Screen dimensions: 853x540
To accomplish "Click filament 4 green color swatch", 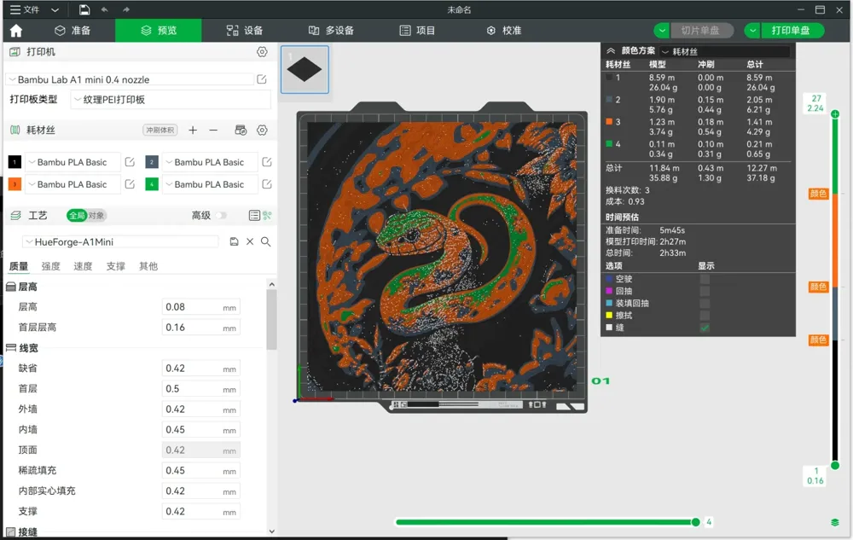I will 152,184.
